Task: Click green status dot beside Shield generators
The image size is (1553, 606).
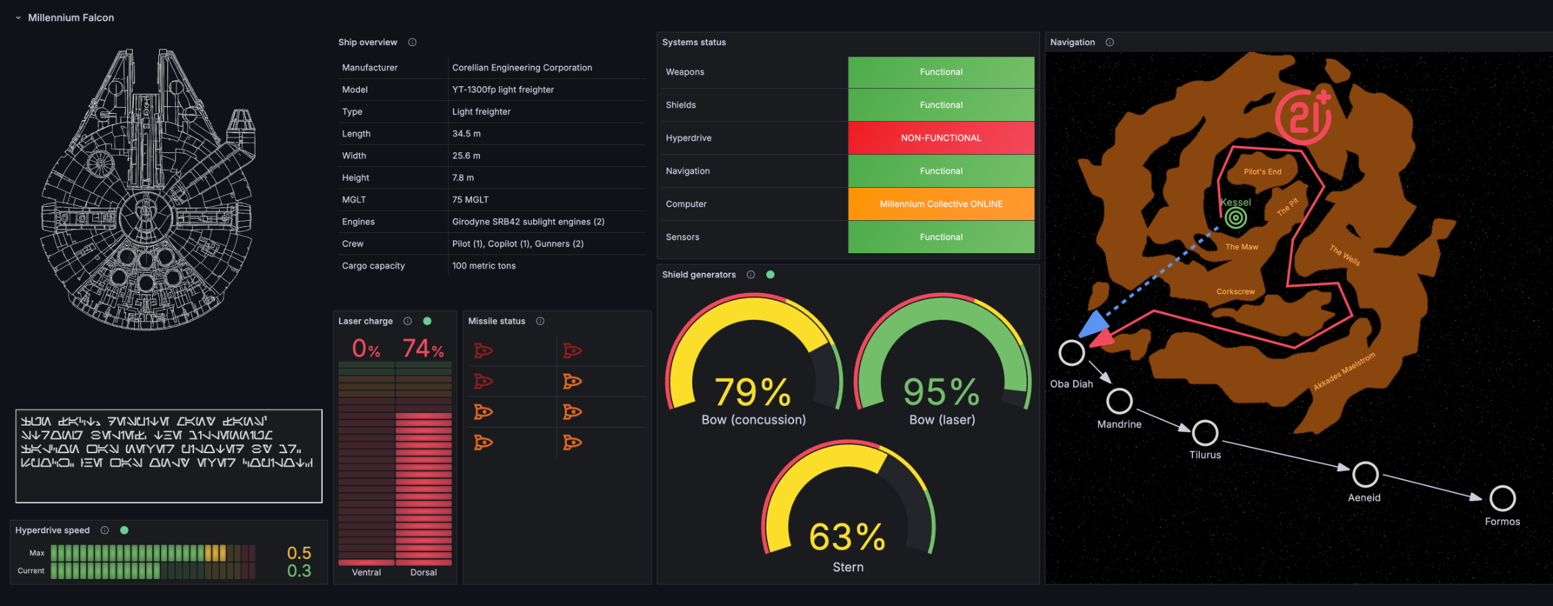Action: click(x=770, y=275)
